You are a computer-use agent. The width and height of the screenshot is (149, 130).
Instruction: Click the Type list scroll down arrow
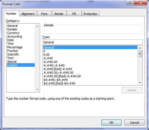pos(140,83)
